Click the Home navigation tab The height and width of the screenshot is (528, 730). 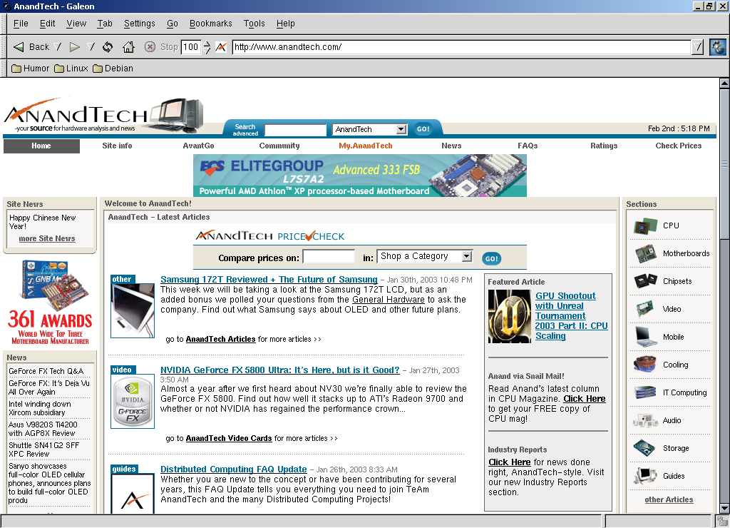(x=41, y=146)
